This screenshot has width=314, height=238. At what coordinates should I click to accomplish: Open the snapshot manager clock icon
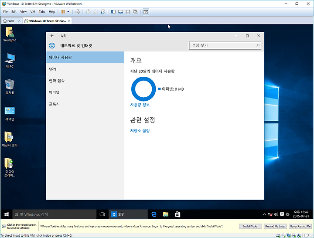coord(103,12)
